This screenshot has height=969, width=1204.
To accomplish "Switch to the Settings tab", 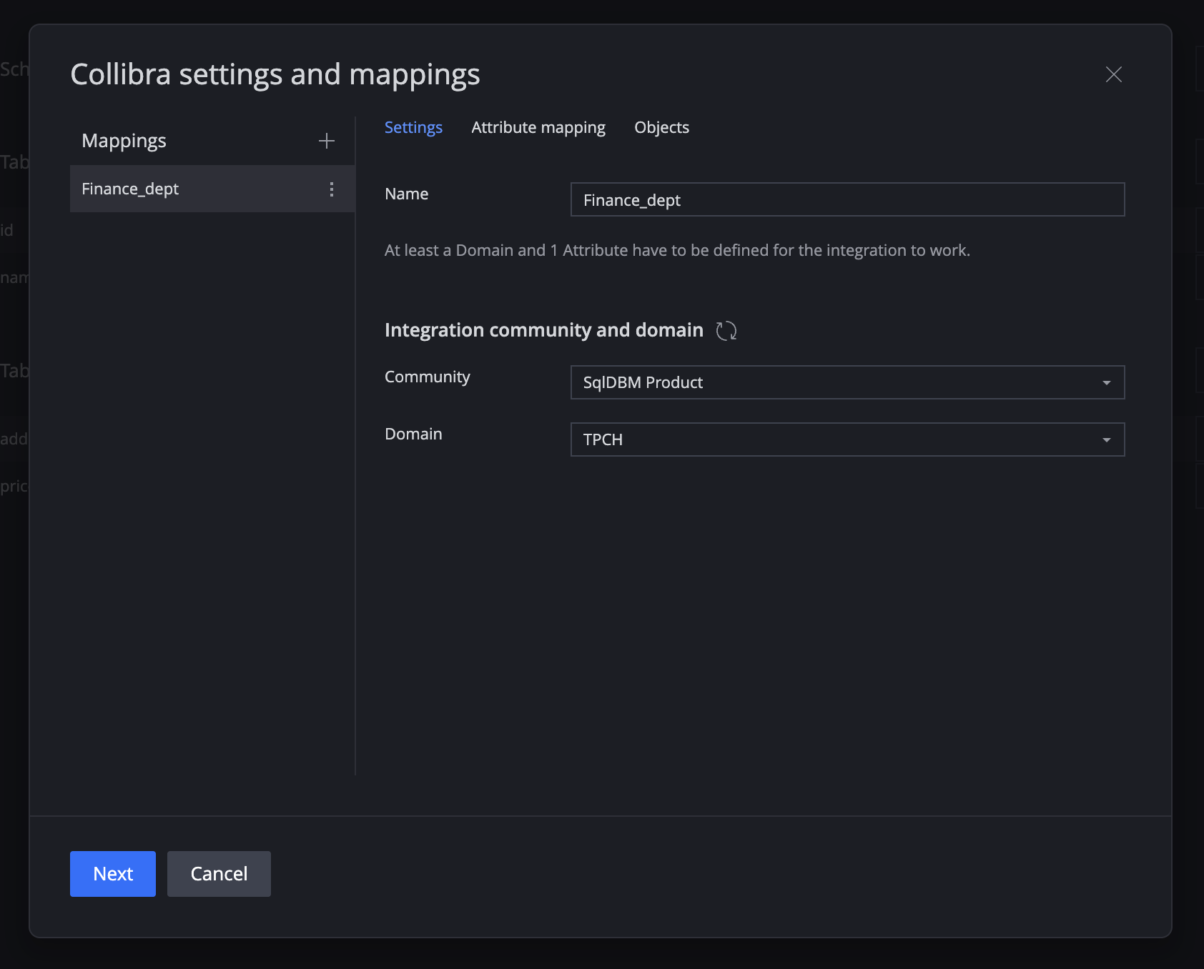I will point(413,127).
